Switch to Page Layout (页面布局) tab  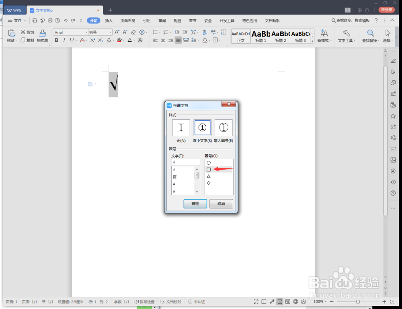coord(128,20)
